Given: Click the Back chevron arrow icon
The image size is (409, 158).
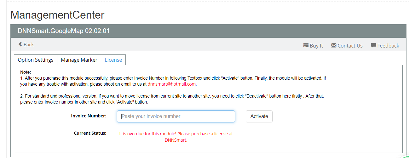Looking at the screenshot, I should click(x=20, y=44).
